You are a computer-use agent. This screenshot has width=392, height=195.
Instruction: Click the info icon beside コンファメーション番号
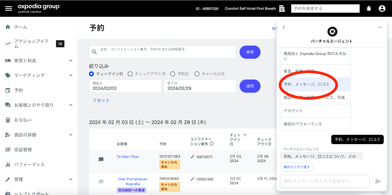[x=212, y=144]
